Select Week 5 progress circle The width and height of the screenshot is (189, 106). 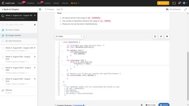3,79
